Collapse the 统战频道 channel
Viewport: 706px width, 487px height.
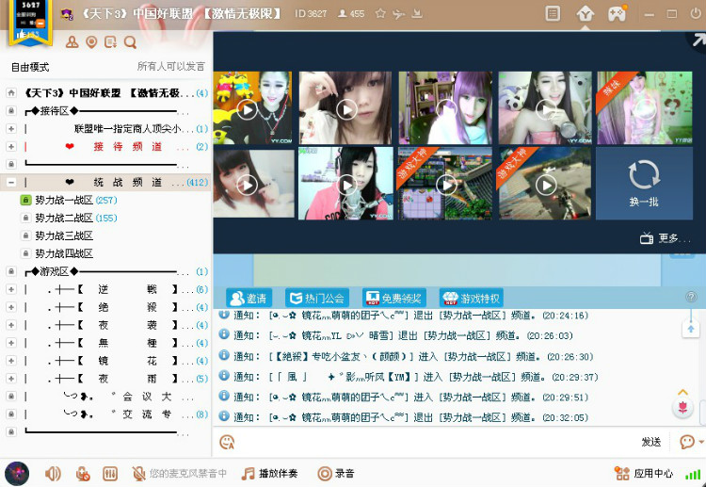point(11,183)
